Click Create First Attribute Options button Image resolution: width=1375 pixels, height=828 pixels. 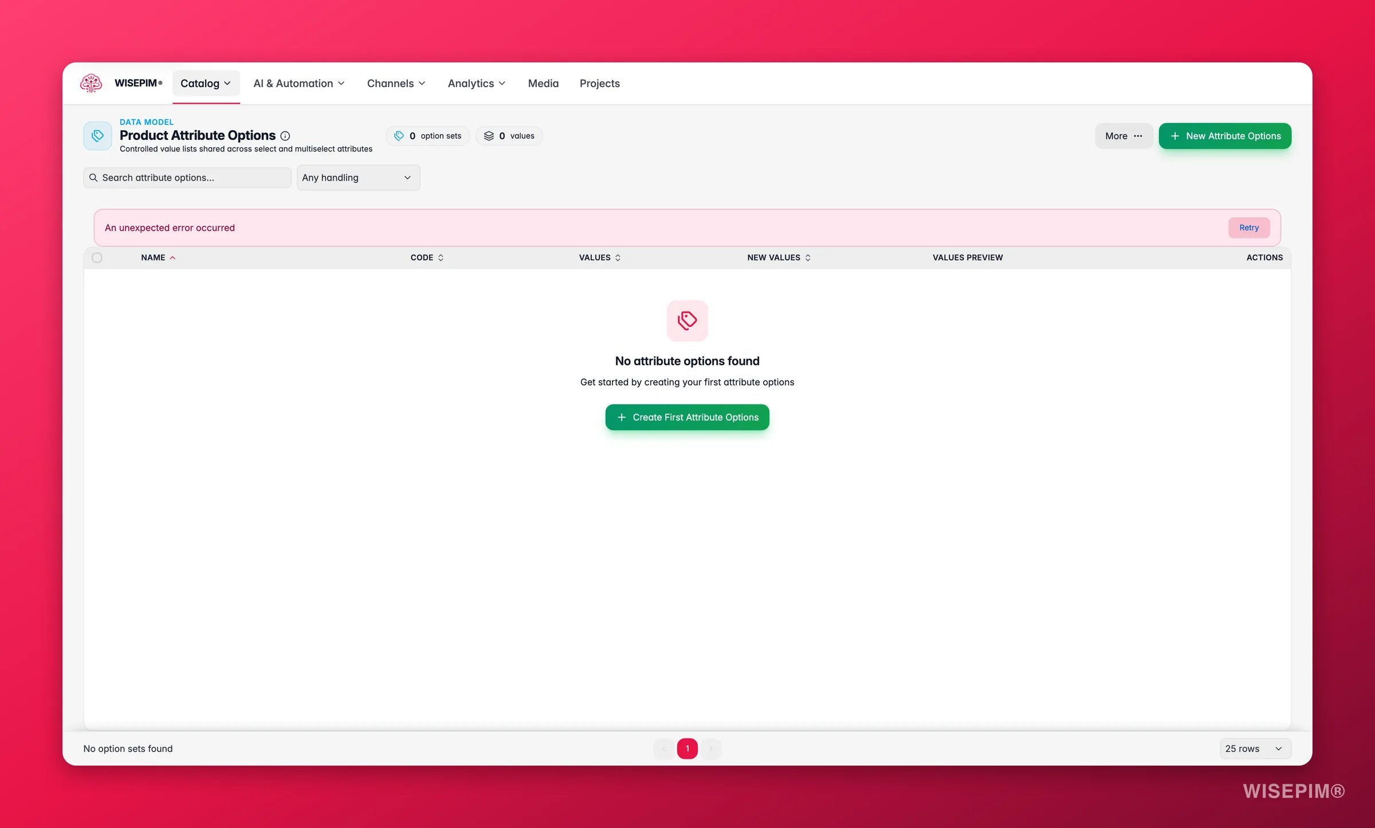[x=687, y=417]
